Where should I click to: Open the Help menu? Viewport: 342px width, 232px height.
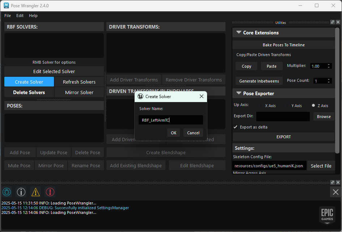(x=33, y=16)
